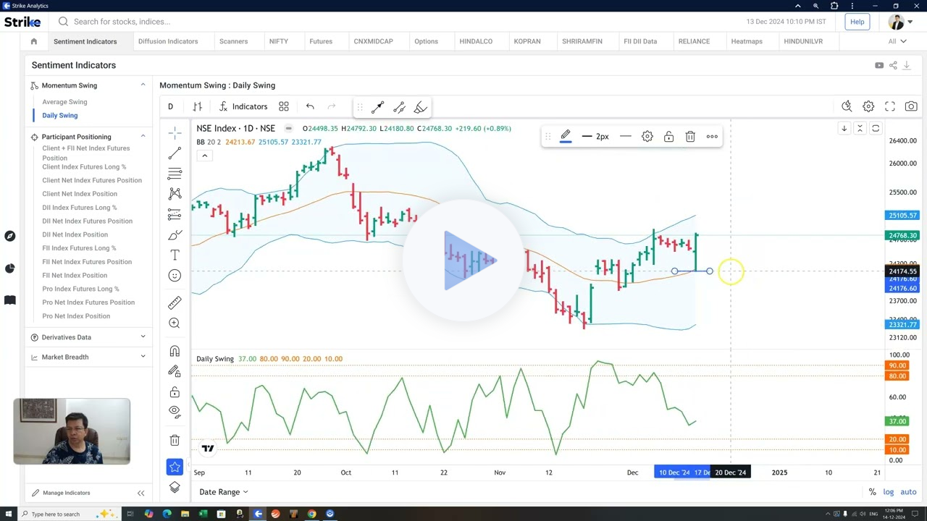Select the brush favorite drawing tool

point(420,107)
